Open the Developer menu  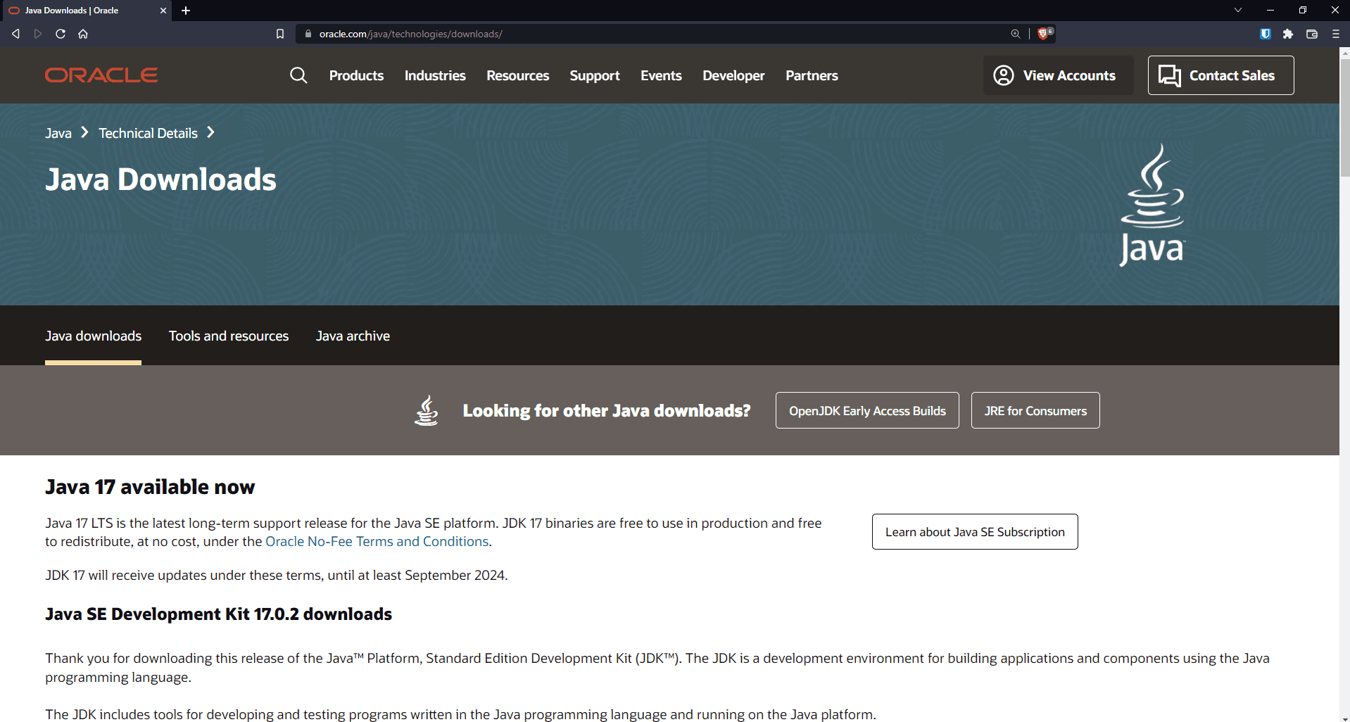tap(733, 75)
